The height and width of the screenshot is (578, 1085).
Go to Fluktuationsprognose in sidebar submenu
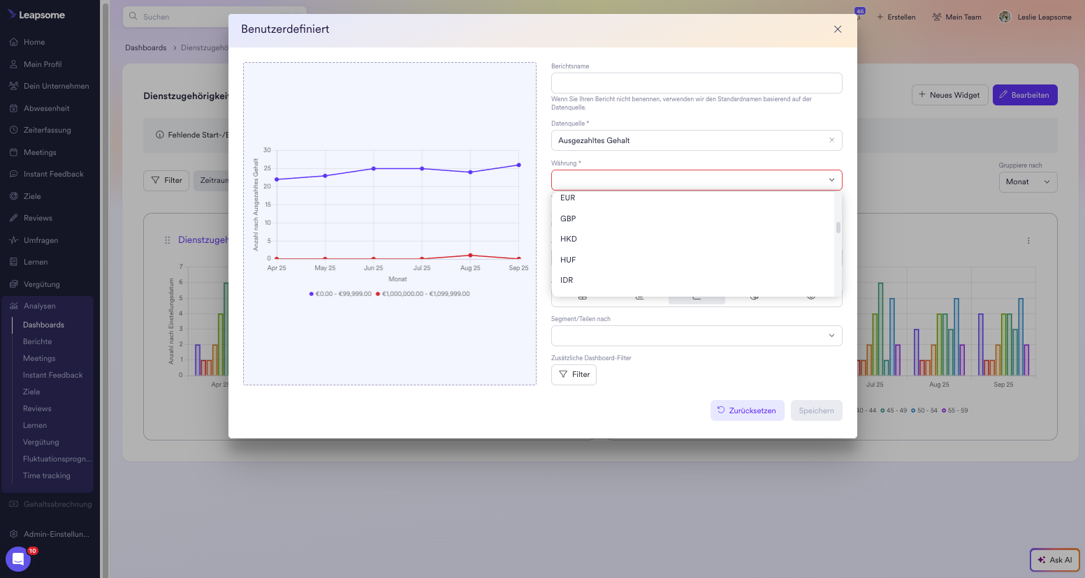point(57,459)
